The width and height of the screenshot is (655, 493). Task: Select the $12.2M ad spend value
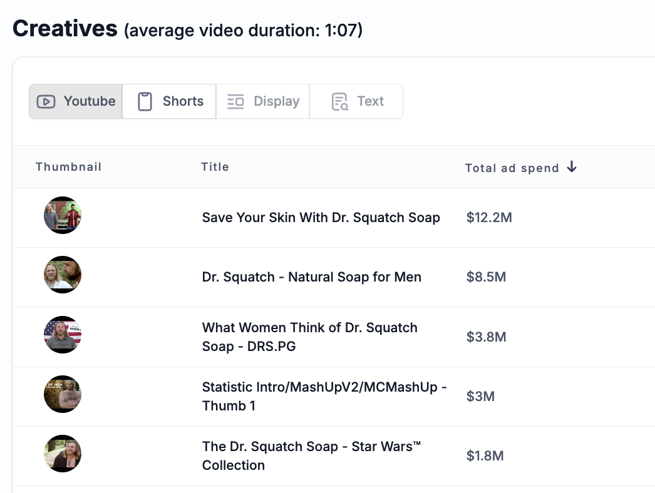[x=489, y=218]
